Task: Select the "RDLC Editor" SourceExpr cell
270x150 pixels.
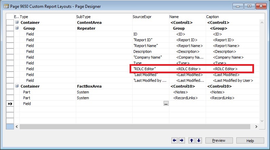Action: [x=150, y=69]
